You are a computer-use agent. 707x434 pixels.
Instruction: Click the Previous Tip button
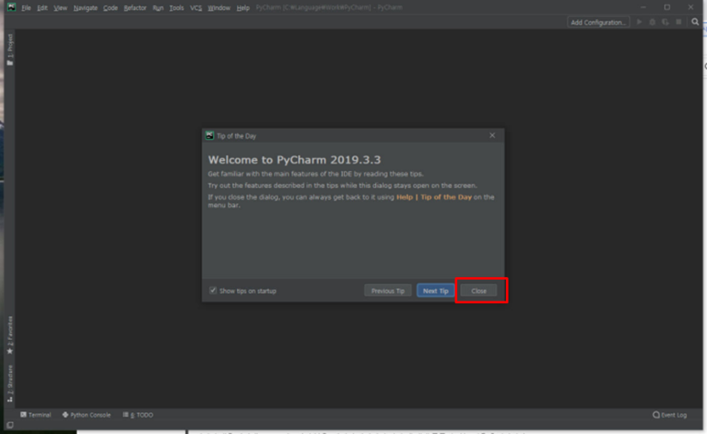tap(388, 291)
